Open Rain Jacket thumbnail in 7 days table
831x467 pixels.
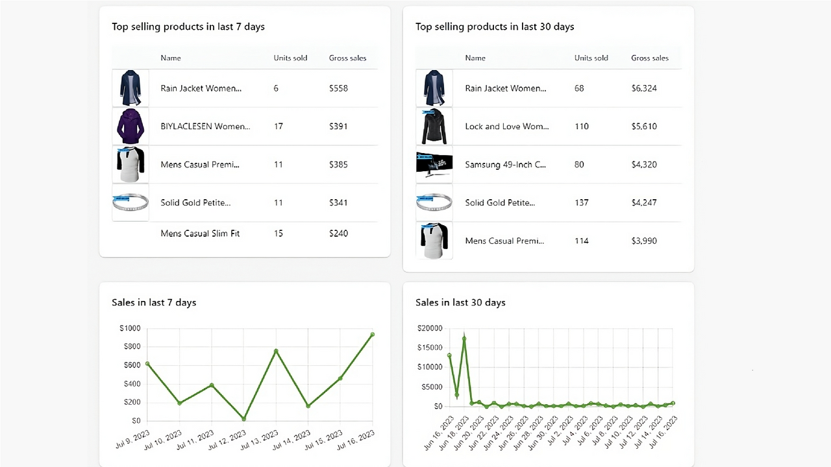click(x=130, y=88)
